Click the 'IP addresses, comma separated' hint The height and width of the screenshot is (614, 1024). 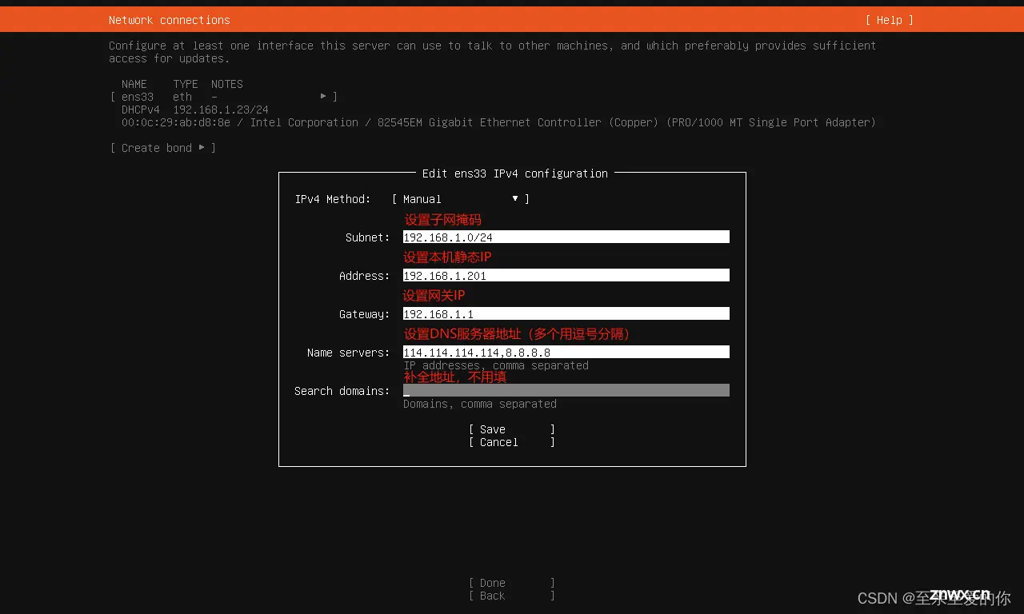coord(496,365)
